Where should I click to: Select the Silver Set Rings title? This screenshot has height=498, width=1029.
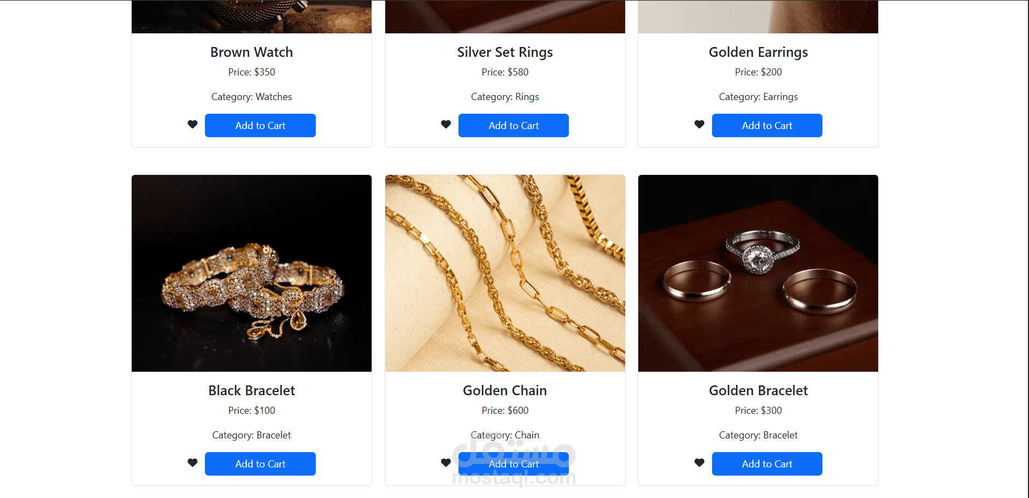[x=505, y=52]
